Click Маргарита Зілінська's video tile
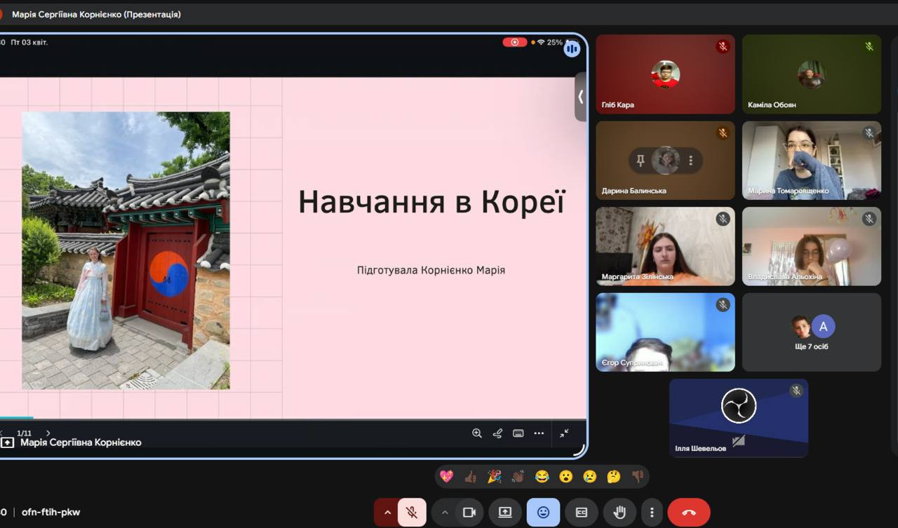The image size is (898, 528). [x=665, y=245]
